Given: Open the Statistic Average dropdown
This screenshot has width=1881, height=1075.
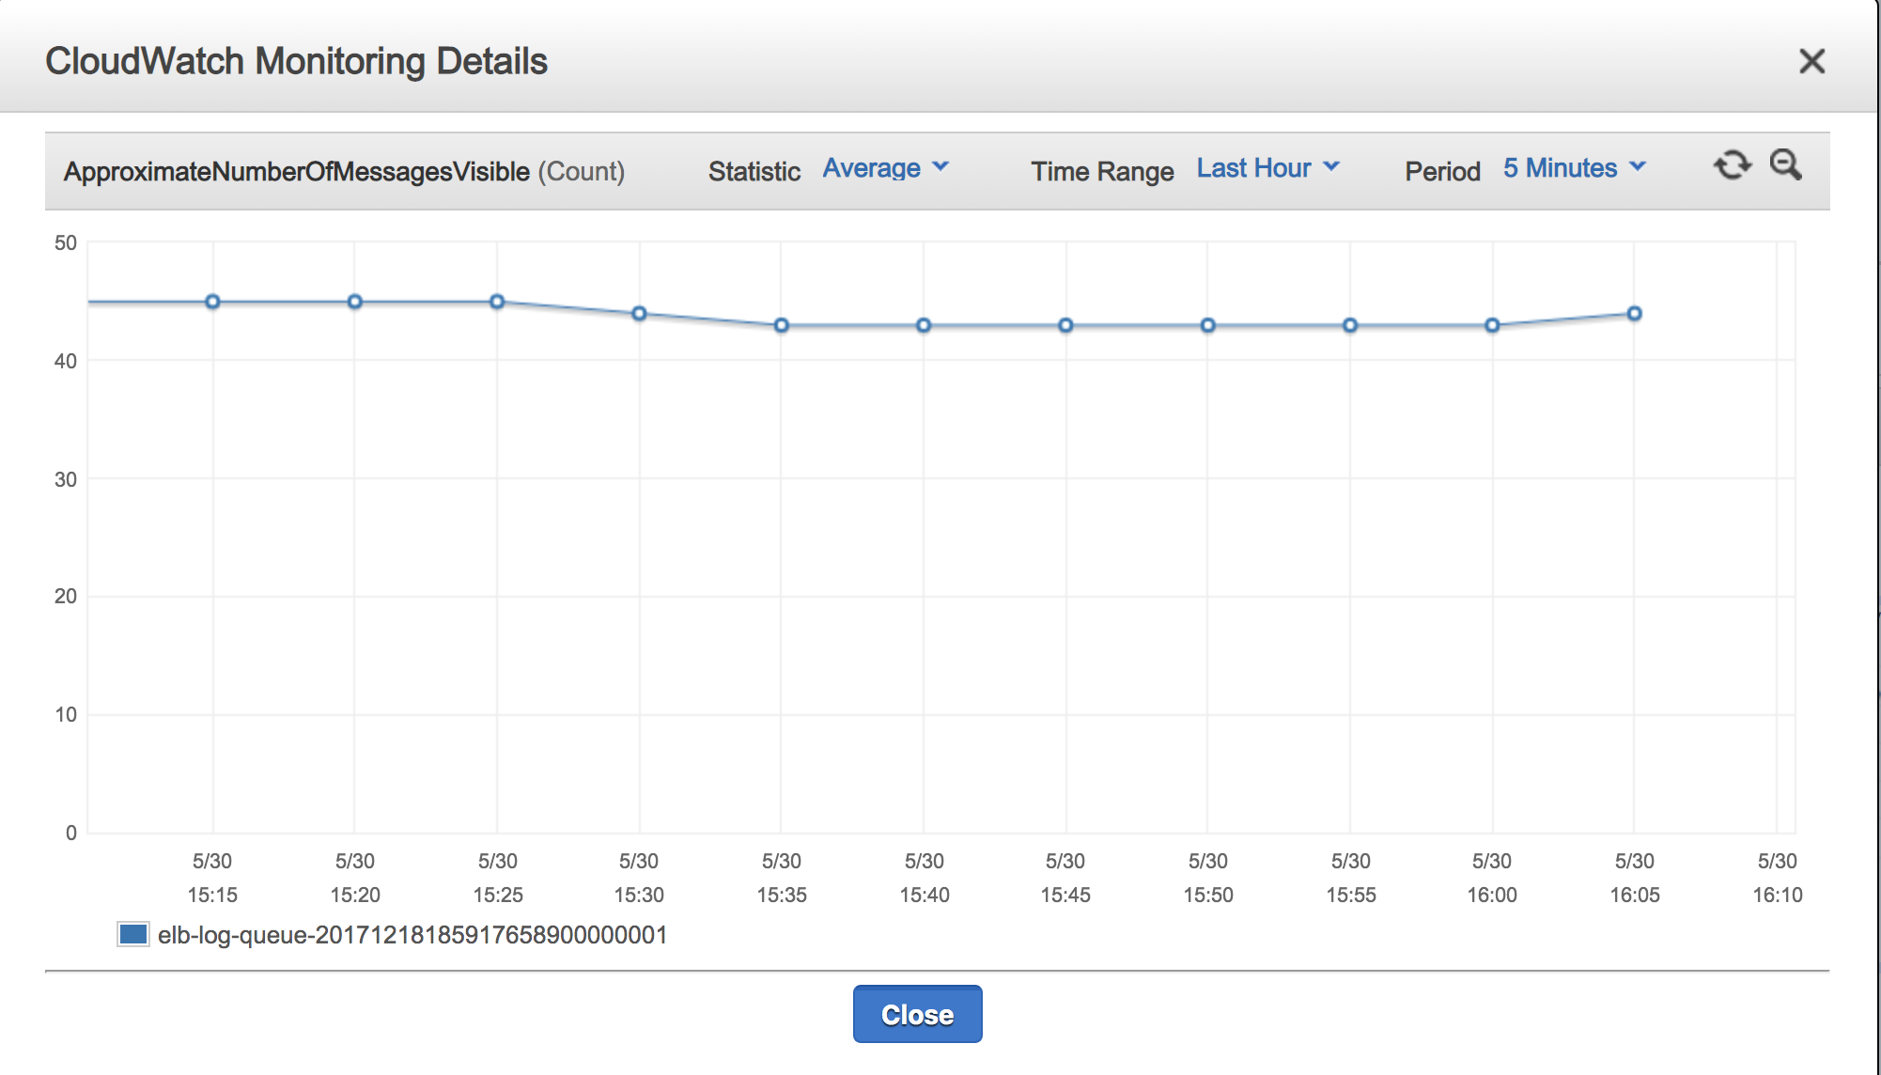Looking at the screenshot, I should point(872,168).
